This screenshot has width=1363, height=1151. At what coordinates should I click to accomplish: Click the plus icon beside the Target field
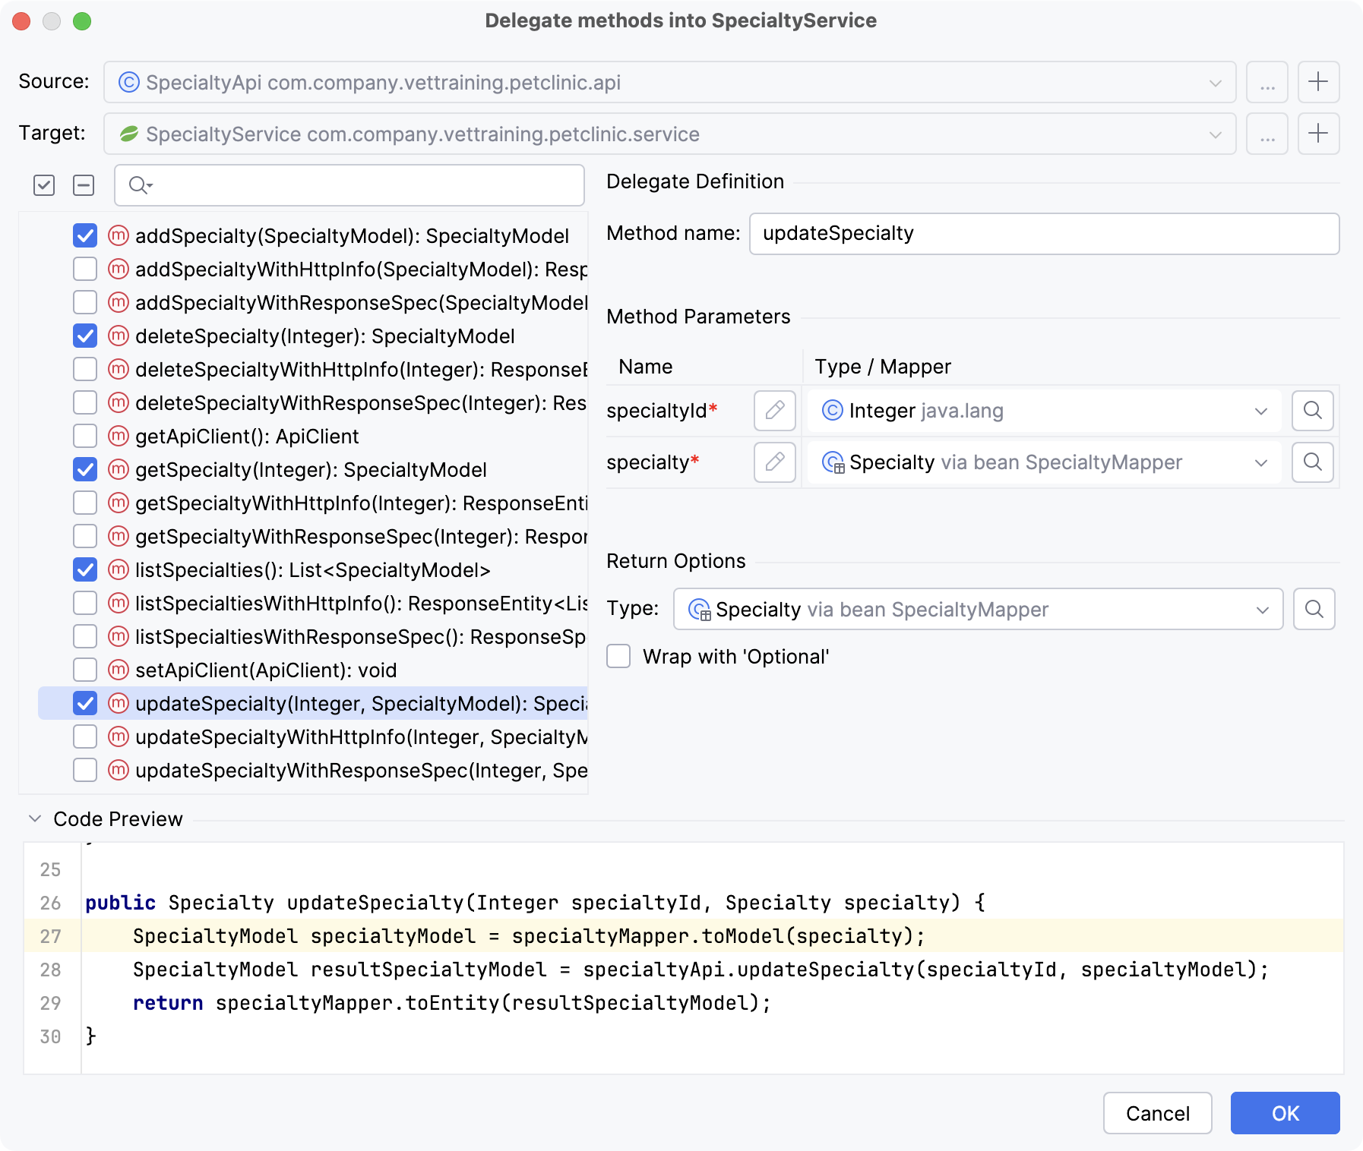coord(1319,134)
